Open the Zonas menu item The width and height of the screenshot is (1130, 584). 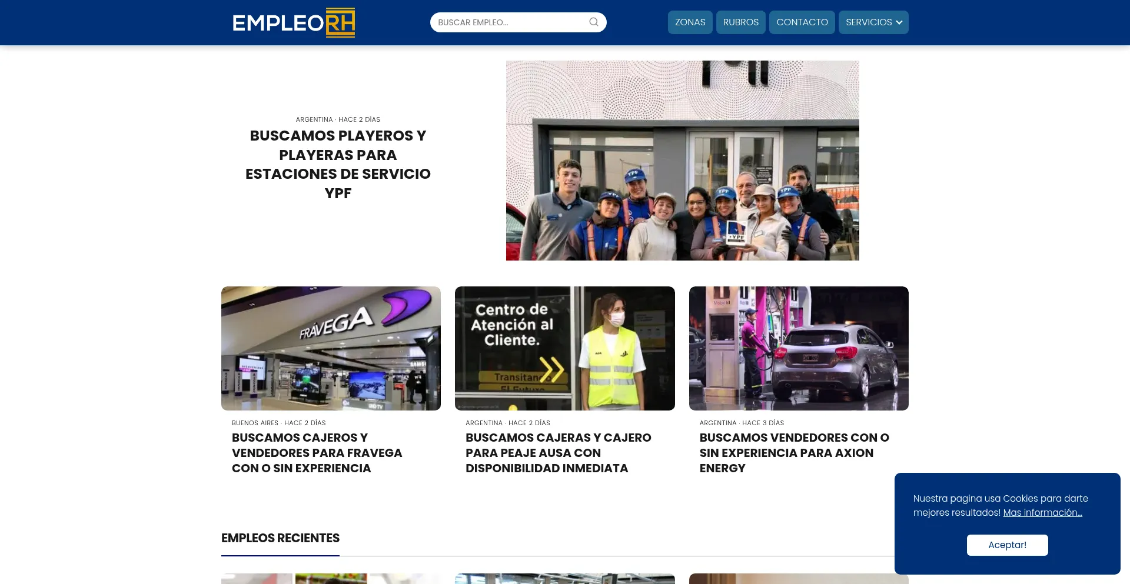[x=690, y=22]
